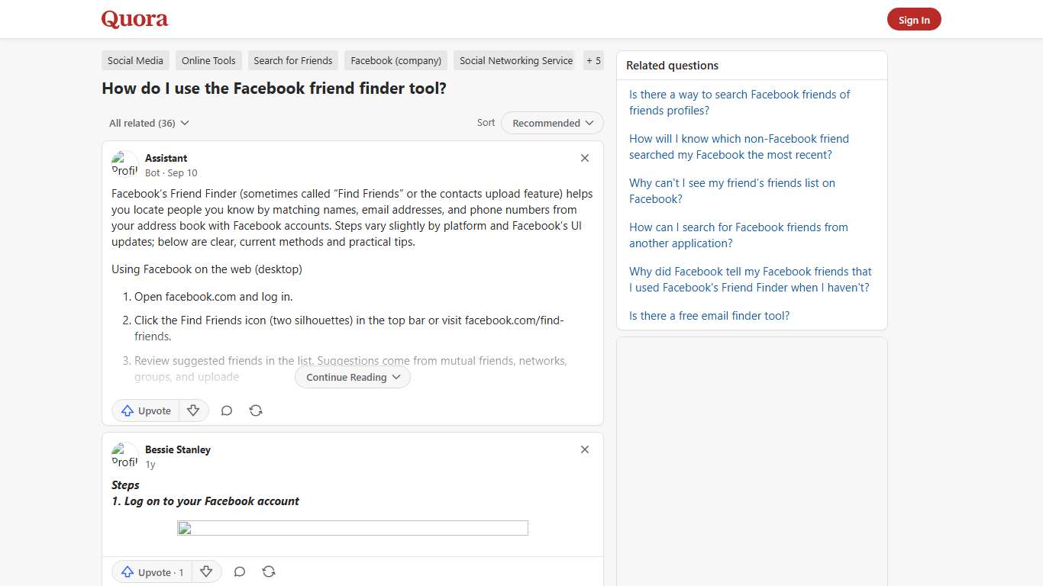The image size is (1043, 586).
Task: Click the Sign In button
Action: click(914, 19)
